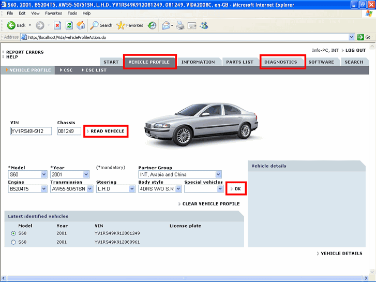The width and height of the screenshot is (376, 282).
Task: Click the History icon in toolbar
Action: point(152,25)
